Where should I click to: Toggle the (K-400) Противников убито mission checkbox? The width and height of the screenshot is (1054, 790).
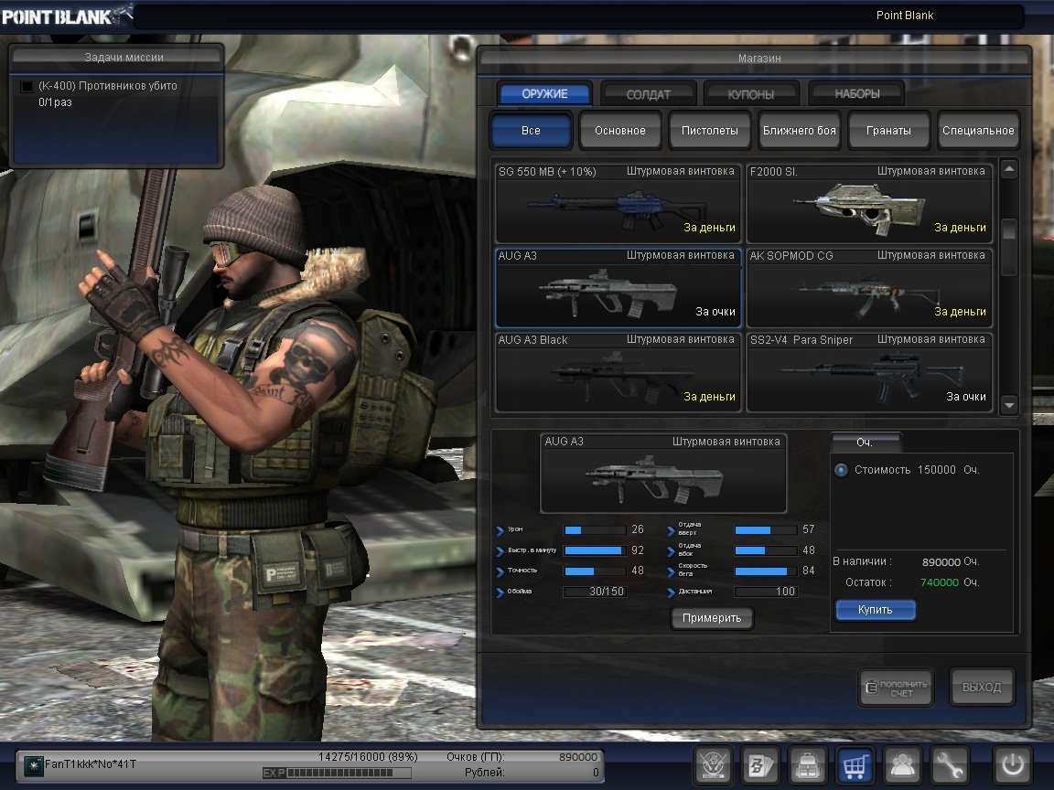coord(27,86)
